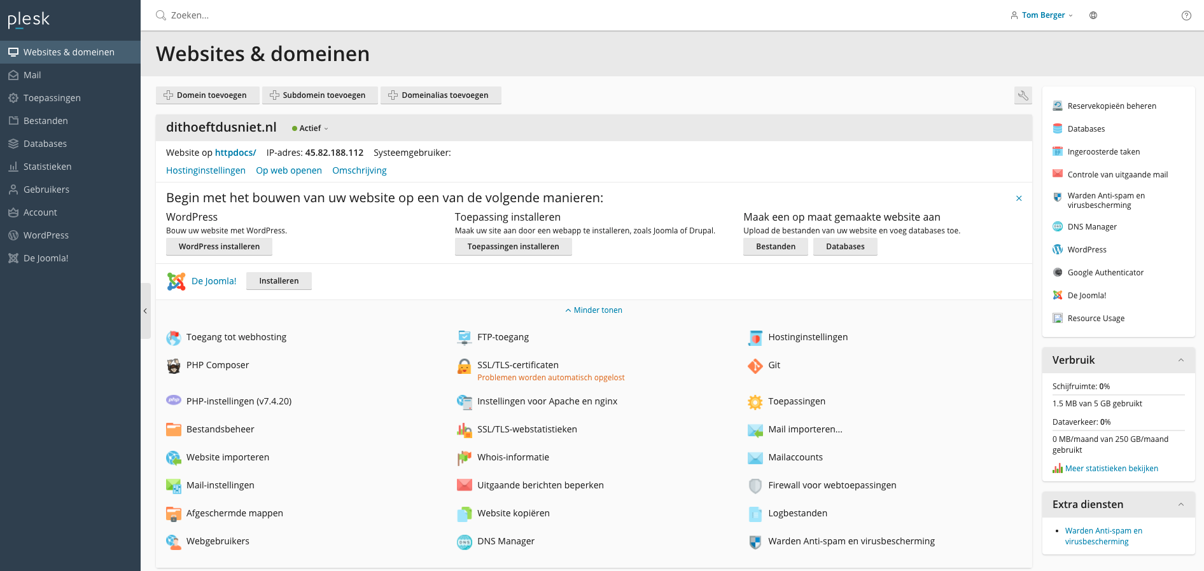This screenshot has width=1204, height=571.
Task: Open Databases in sidebar
Action: coord(70,144)
